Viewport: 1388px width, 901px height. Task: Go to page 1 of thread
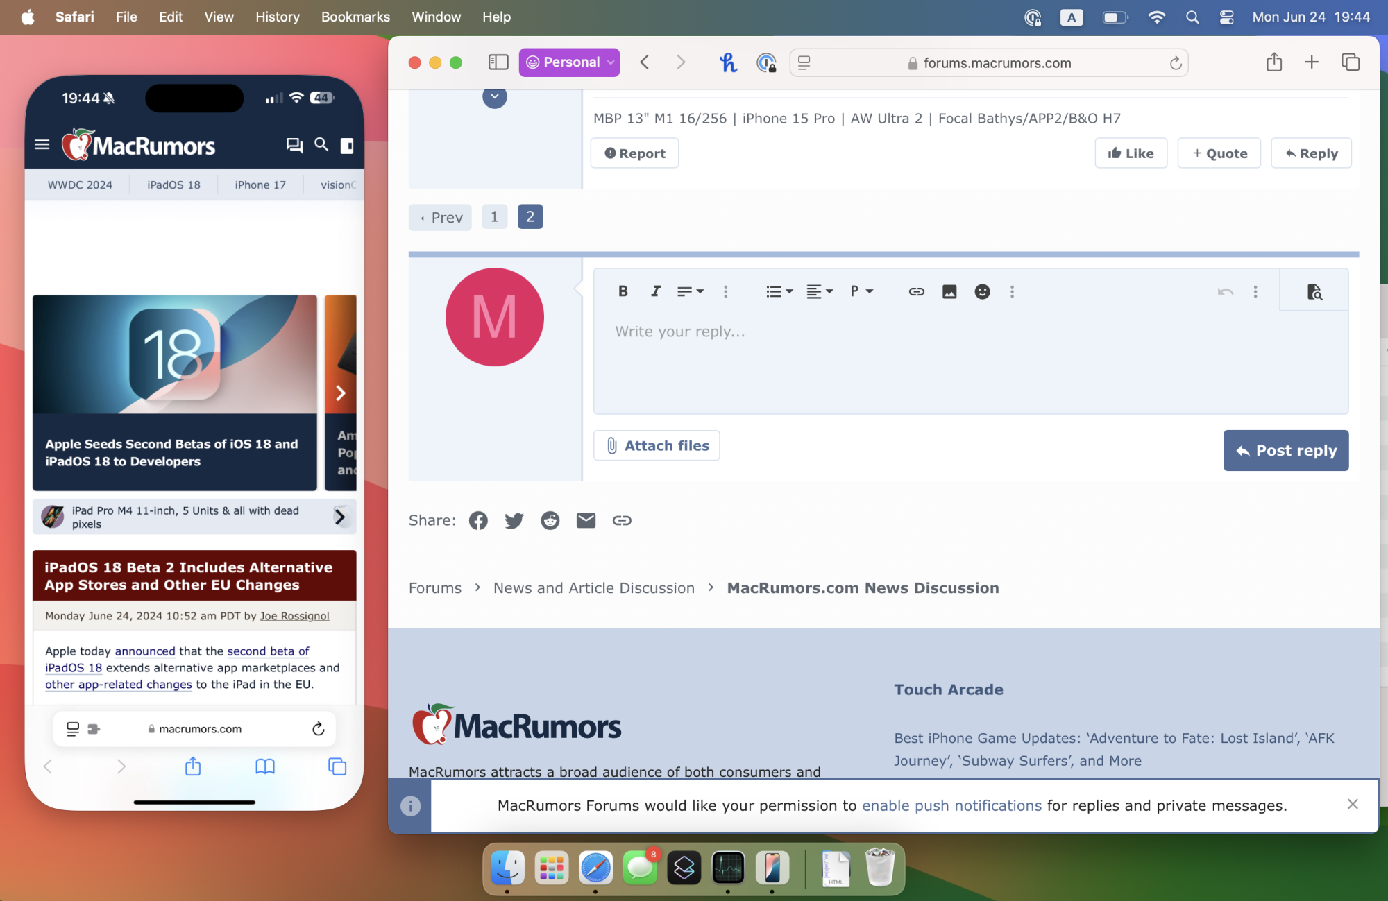pos(494,217)
